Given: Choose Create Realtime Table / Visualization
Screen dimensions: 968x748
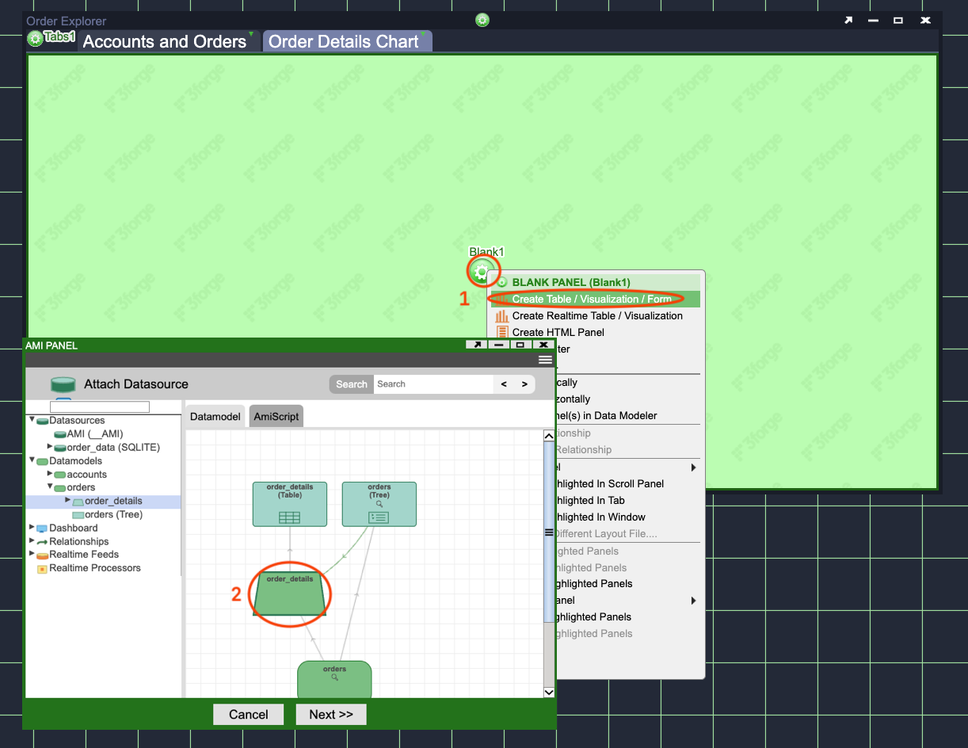Looking at the screenshot, I should click(x=596, y=315).
